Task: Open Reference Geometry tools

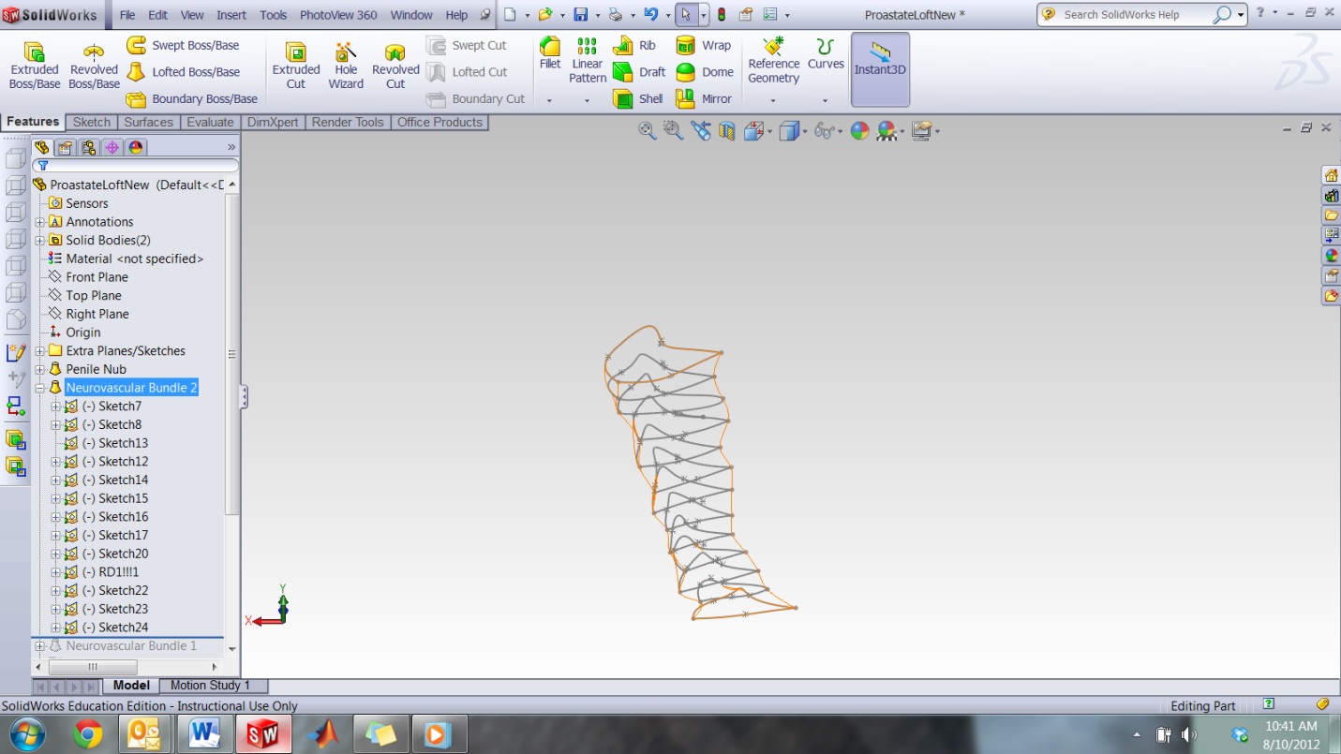Action: 774,60
